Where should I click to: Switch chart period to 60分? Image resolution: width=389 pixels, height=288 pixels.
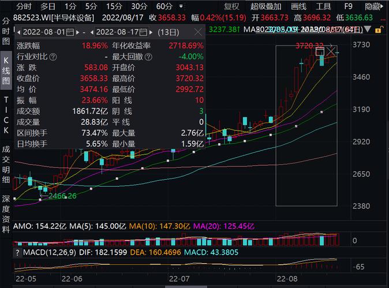164,6
